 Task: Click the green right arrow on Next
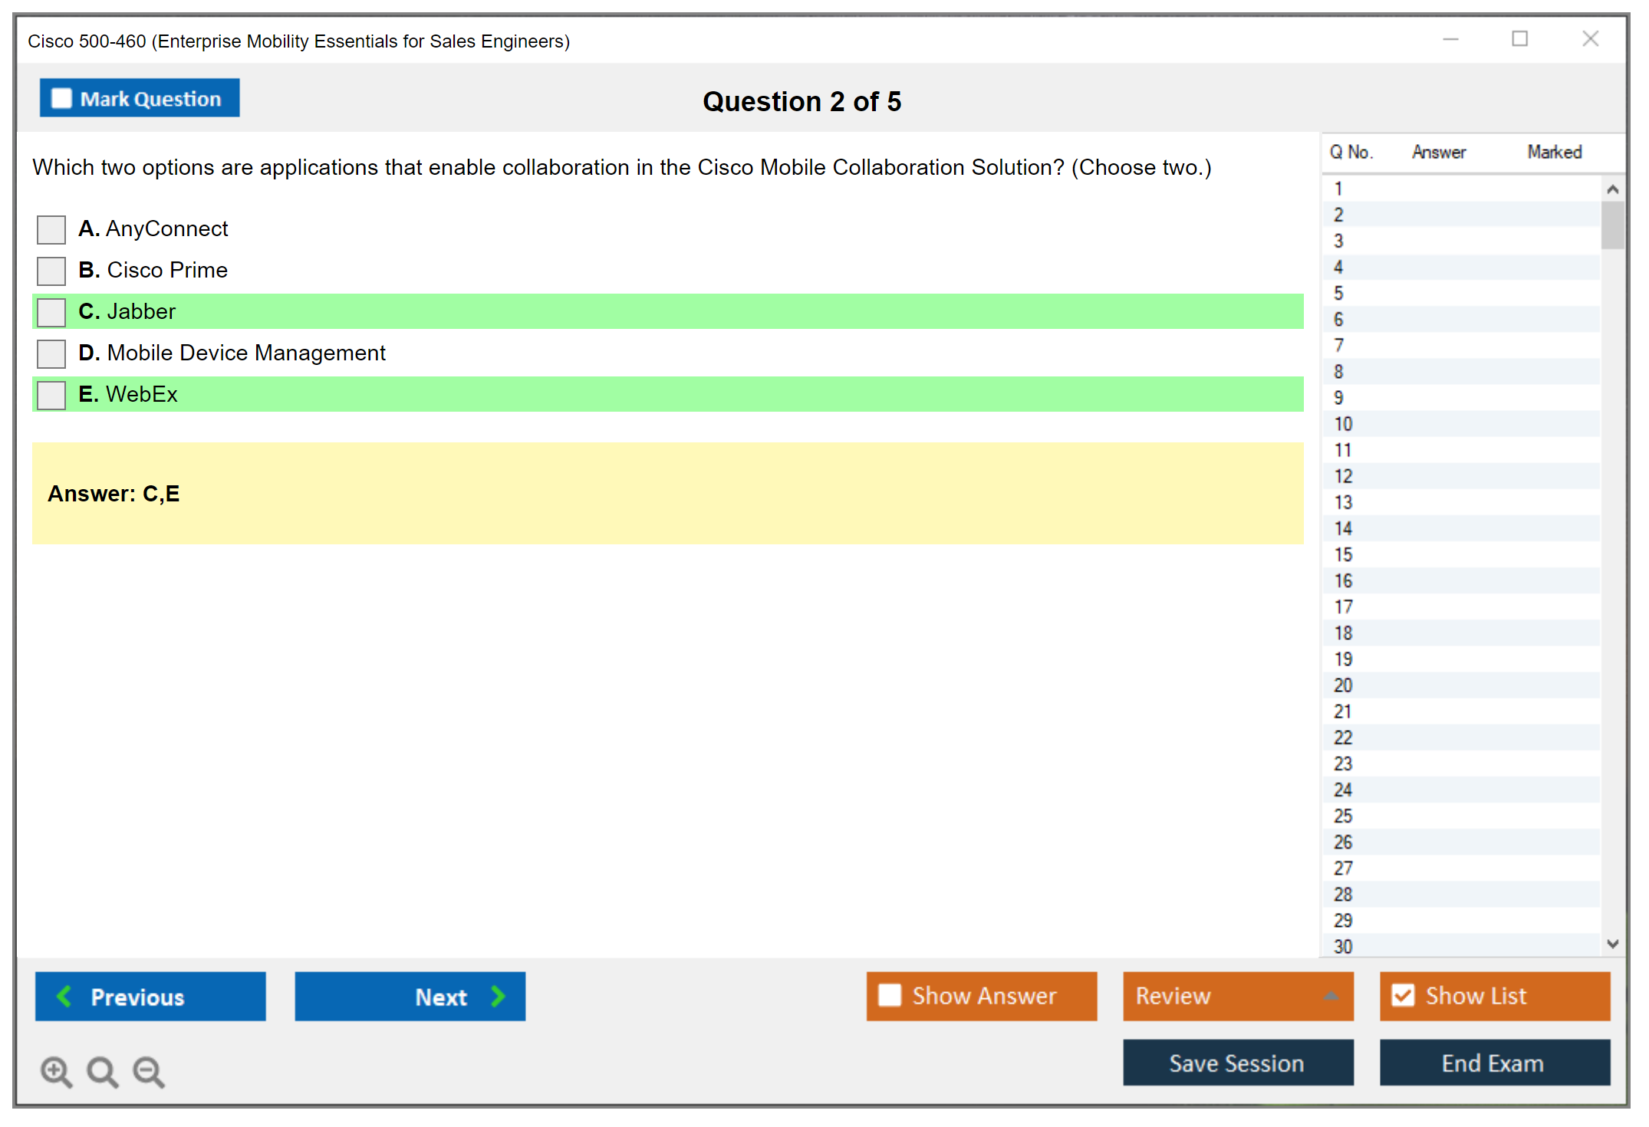[498, 996]
